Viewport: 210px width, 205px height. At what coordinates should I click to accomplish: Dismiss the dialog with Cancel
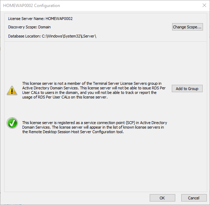(194, 198)
